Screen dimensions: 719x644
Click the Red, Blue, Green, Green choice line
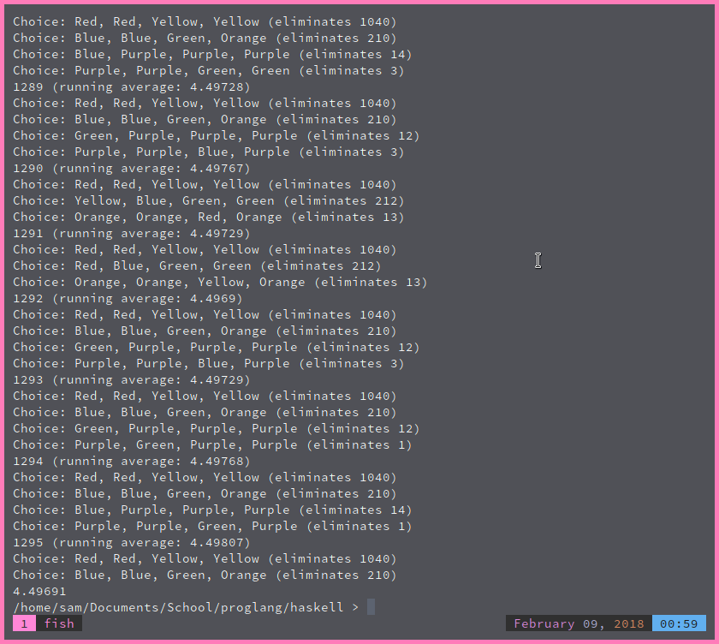197,266
